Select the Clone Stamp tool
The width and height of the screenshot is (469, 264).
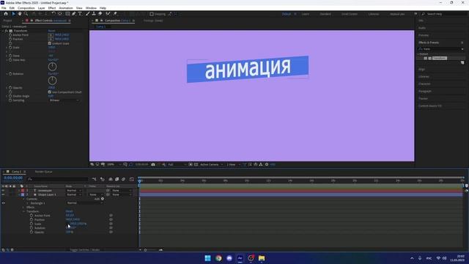94,14
